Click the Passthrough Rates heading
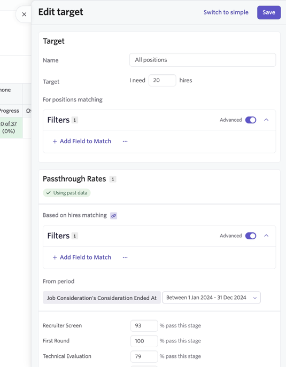The width and height of the screenshot is (286, 367). point(74,179)
